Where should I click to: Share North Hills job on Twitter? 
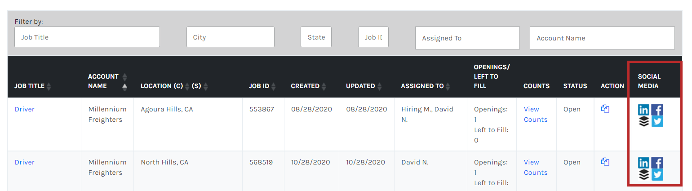[657, 174]
